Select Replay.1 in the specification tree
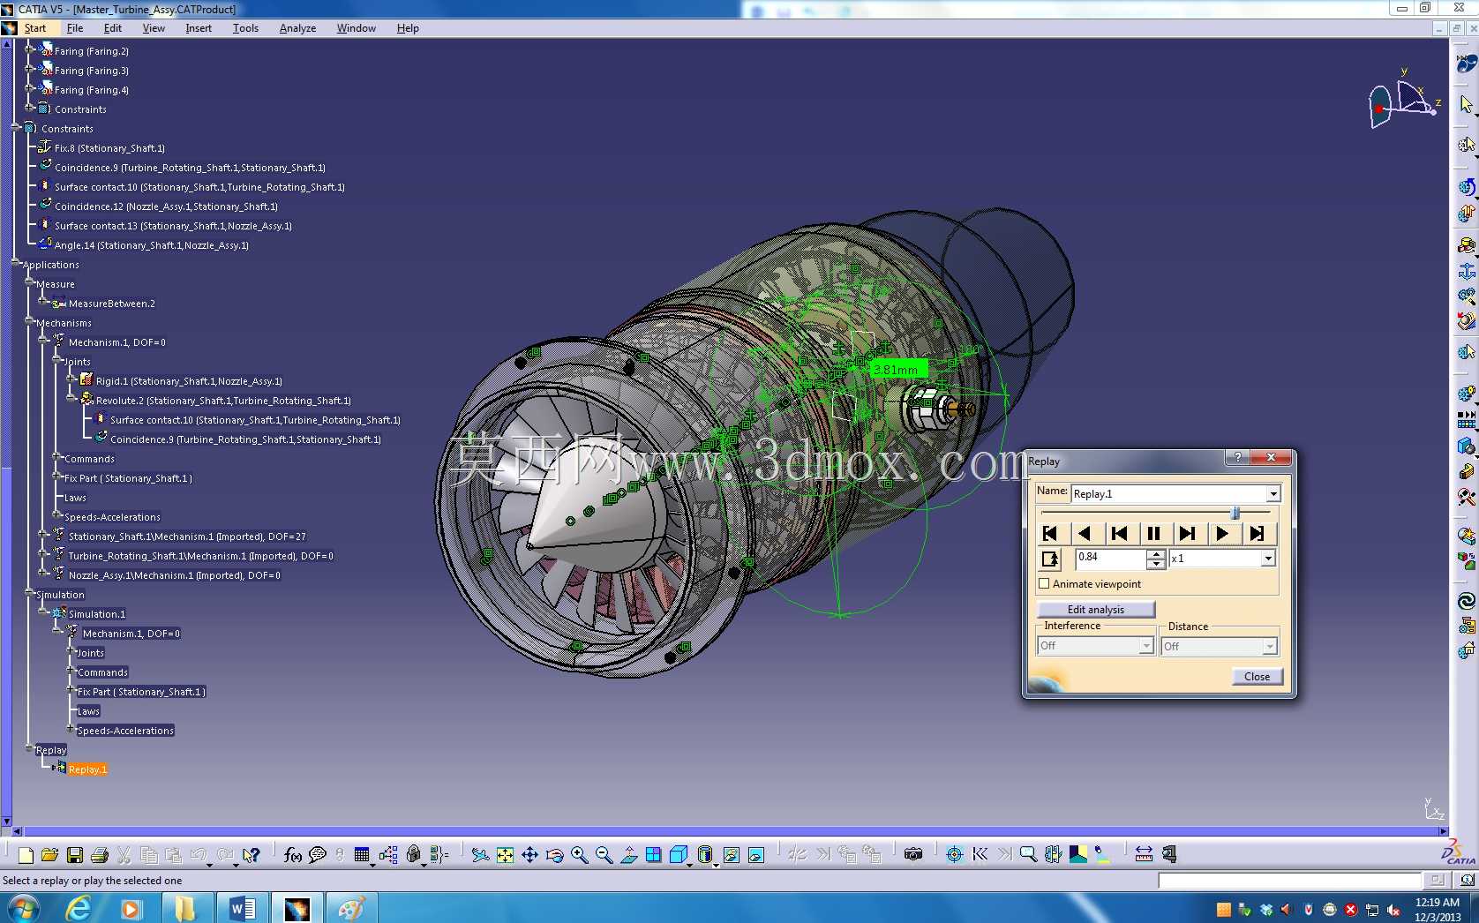The image size is (1479, 923). (87, 769)
